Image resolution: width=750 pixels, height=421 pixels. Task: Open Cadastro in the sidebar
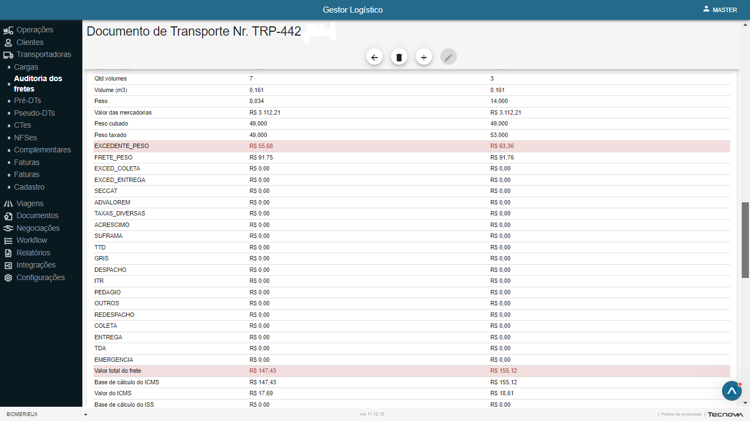point(29,187)
